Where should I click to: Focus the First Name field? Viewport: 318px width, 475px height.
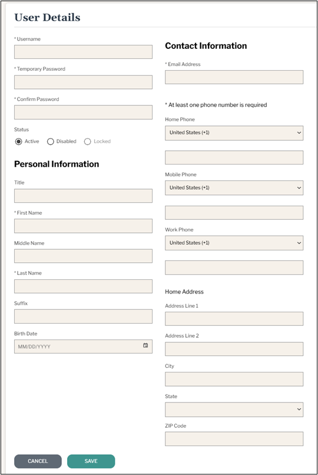pyautogui.click(x=83, y=226)
